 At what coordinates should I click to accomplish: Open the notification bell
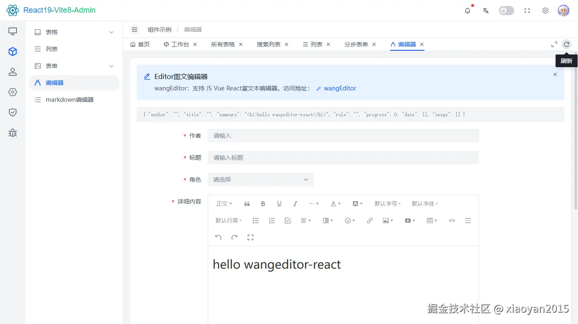[x=468, y=11]
